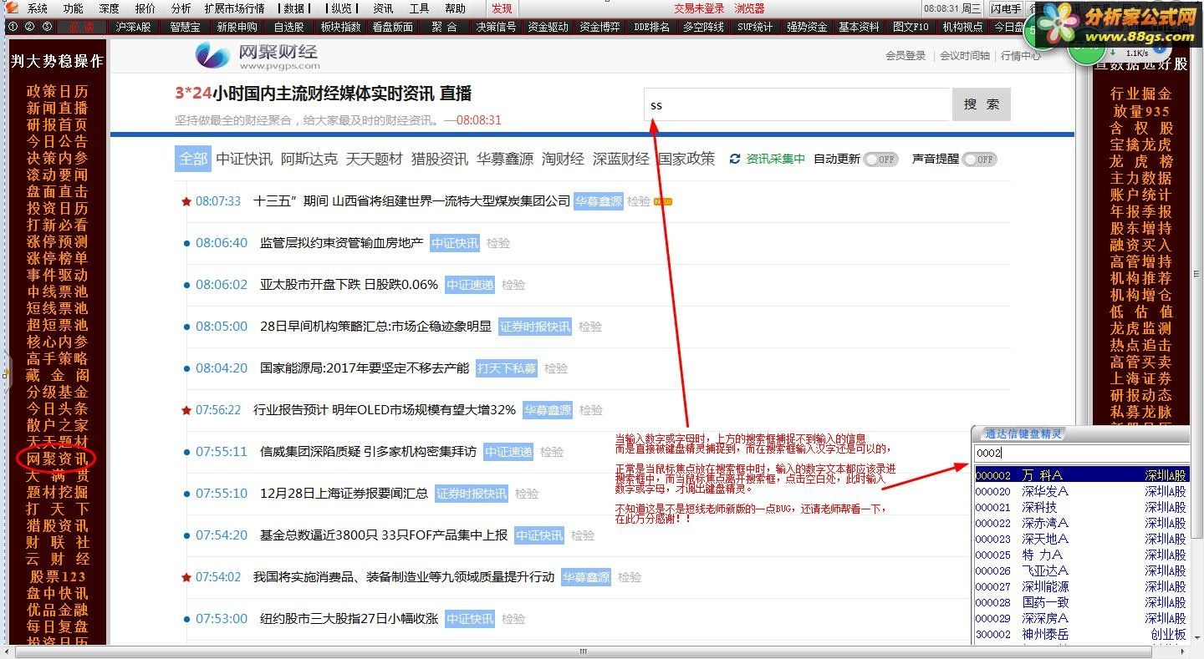Click the 会议时间轴 link

click(x=964, y=56)
